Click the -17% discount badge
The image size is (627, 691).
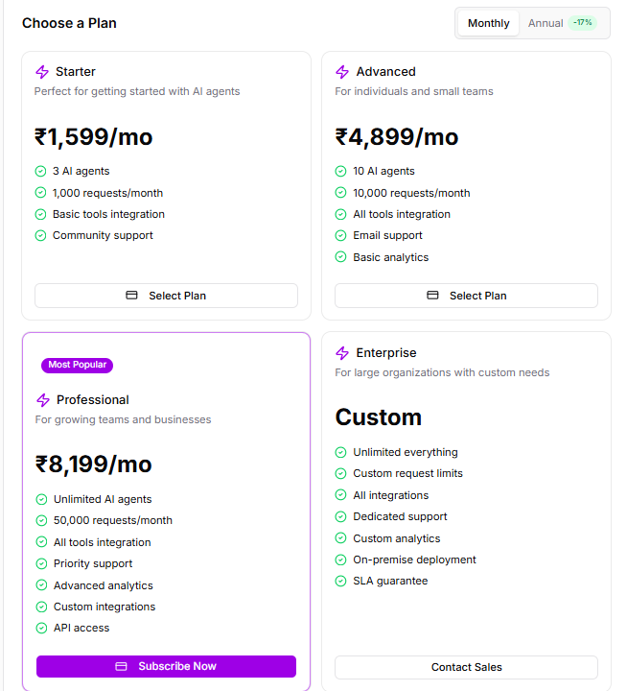click(582, 23)
